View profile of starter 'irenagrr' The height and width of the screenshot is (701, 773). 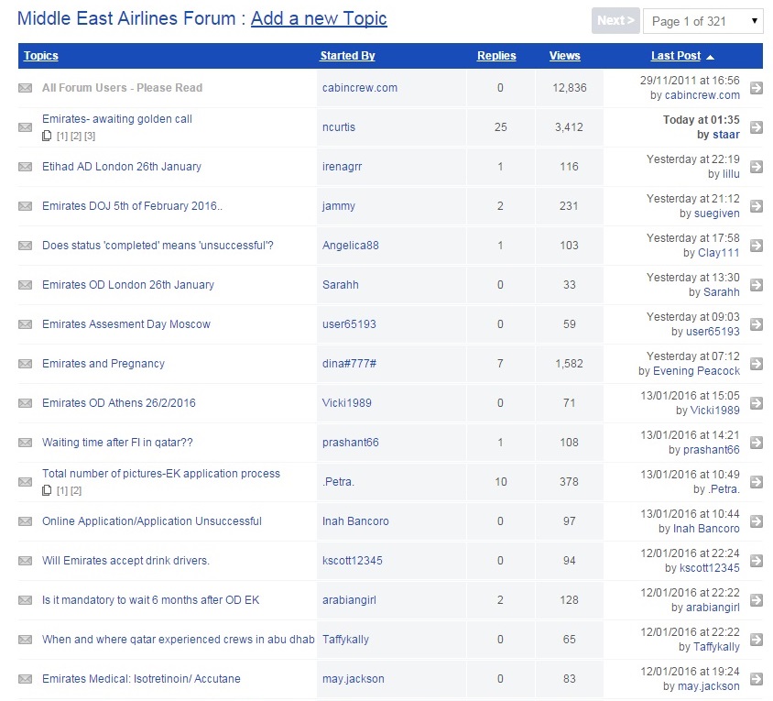click(343, 167)
